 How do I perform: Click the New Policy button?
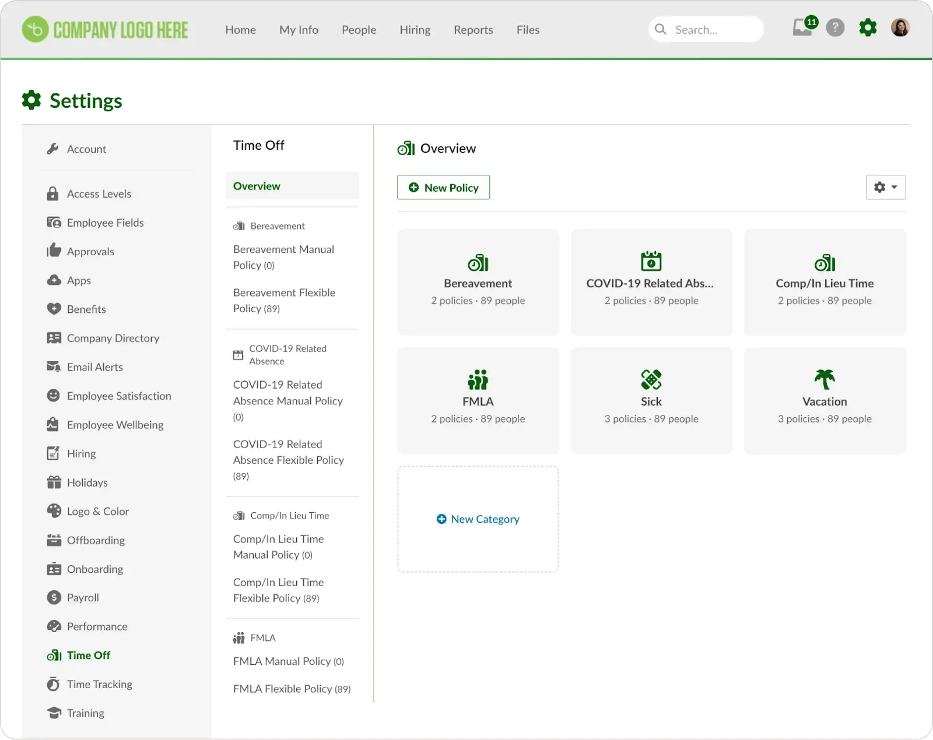443,187
